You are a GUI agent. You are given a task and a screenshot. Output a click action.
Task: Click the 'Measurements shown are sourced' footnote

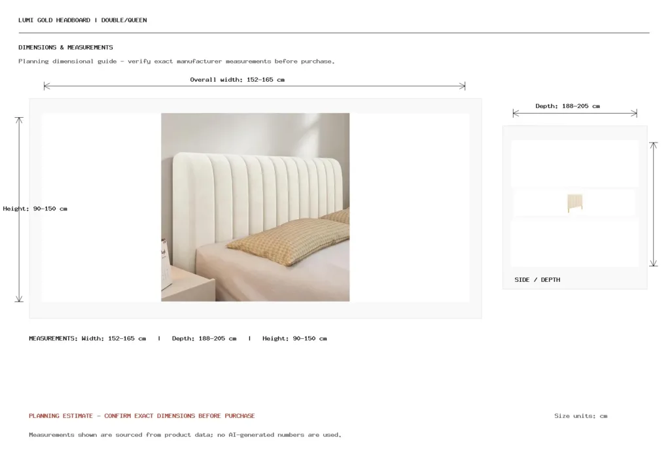[x=185, y=435]
